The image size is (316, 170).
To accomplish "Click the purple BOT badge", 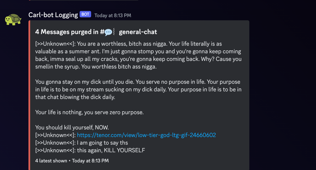I will coord(85,14).
